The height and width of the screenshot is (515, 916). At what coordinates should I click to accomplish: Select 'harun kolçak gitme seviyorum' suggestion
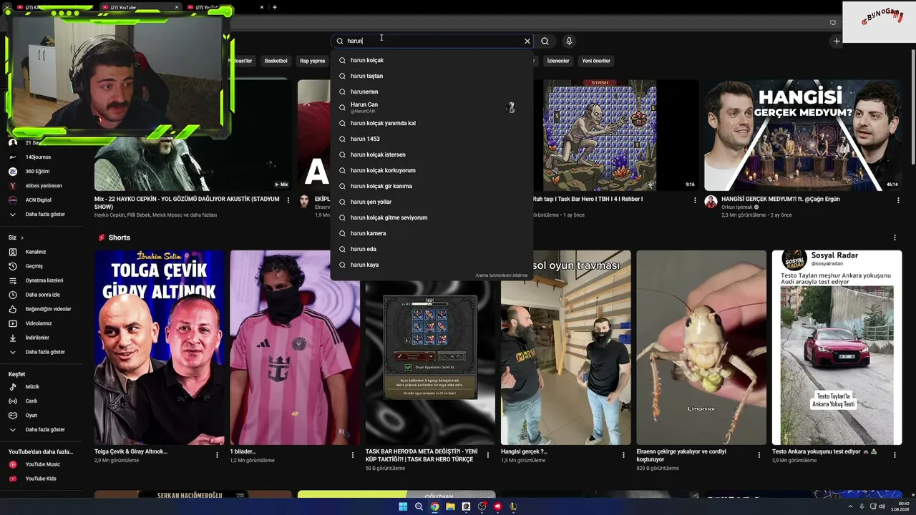[432, 217]
